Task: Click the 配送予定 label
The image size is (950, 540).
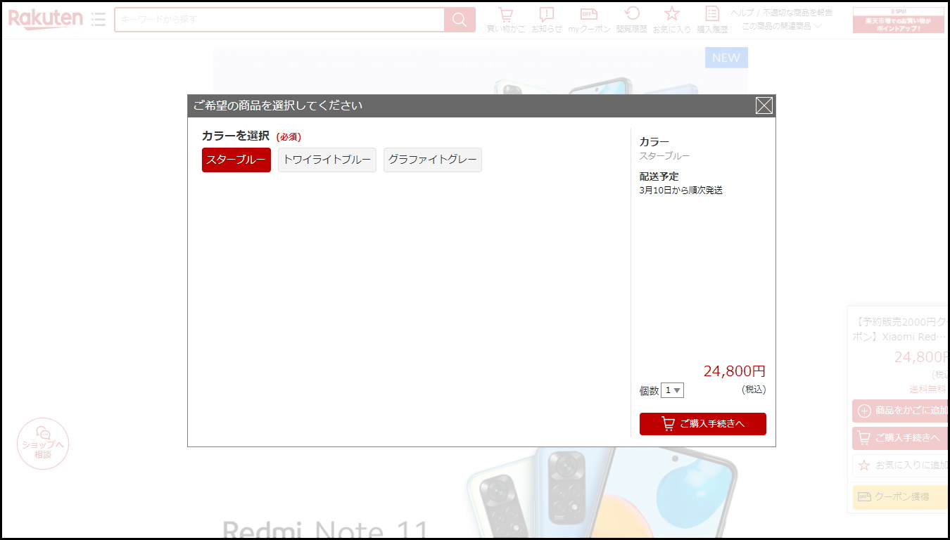Action: click(659, 176)
